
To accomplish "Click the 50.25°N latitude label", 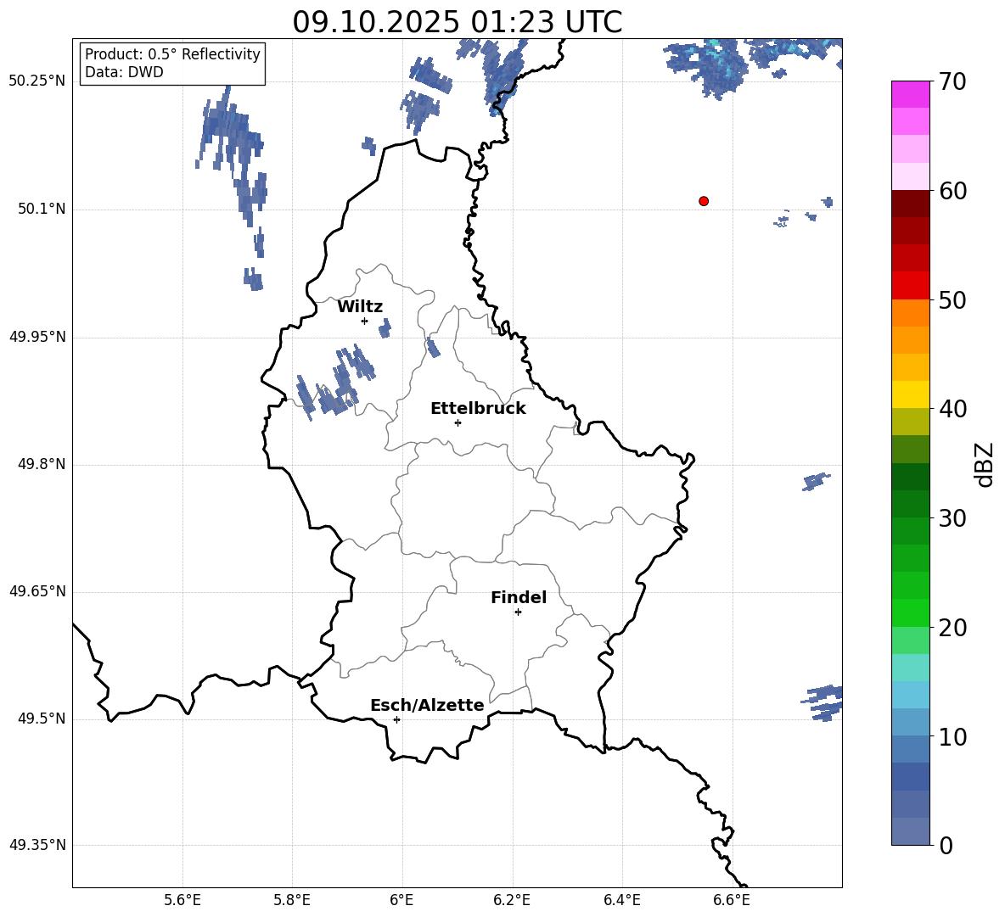I will 37,81.
